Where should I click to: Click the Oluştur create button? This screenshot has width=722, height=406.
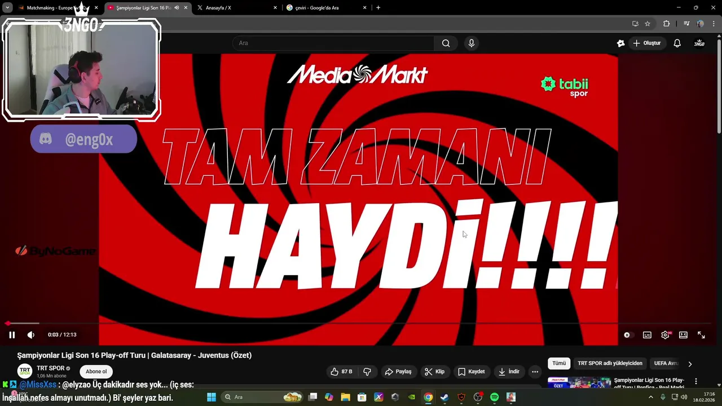click(x=646, y=43)
